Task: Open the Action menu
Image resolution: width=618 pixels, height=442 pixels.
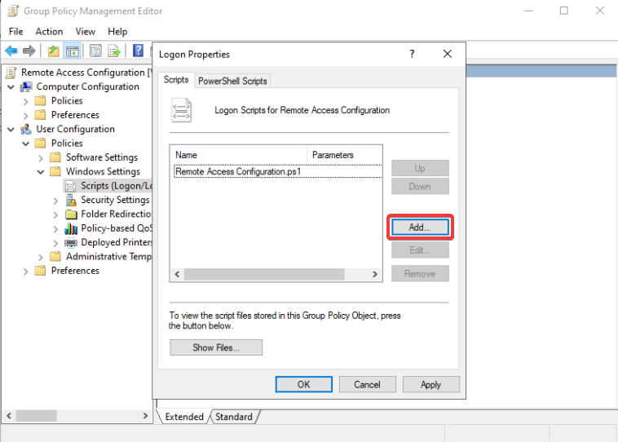Action: [x=49, y=31]
